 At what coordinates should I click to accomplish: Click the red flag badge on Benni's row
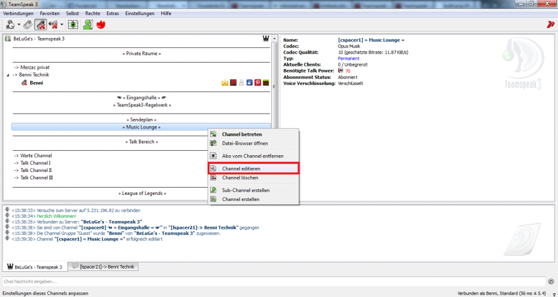coord(233,83)
